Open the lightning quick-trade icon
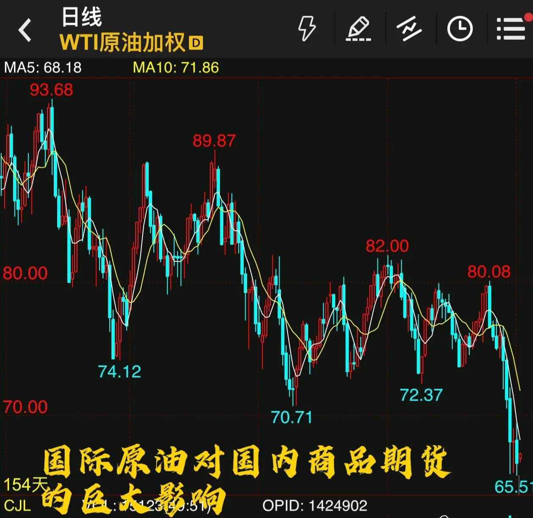The height and width of the screenshot is (518, 533). coord(307,29)
